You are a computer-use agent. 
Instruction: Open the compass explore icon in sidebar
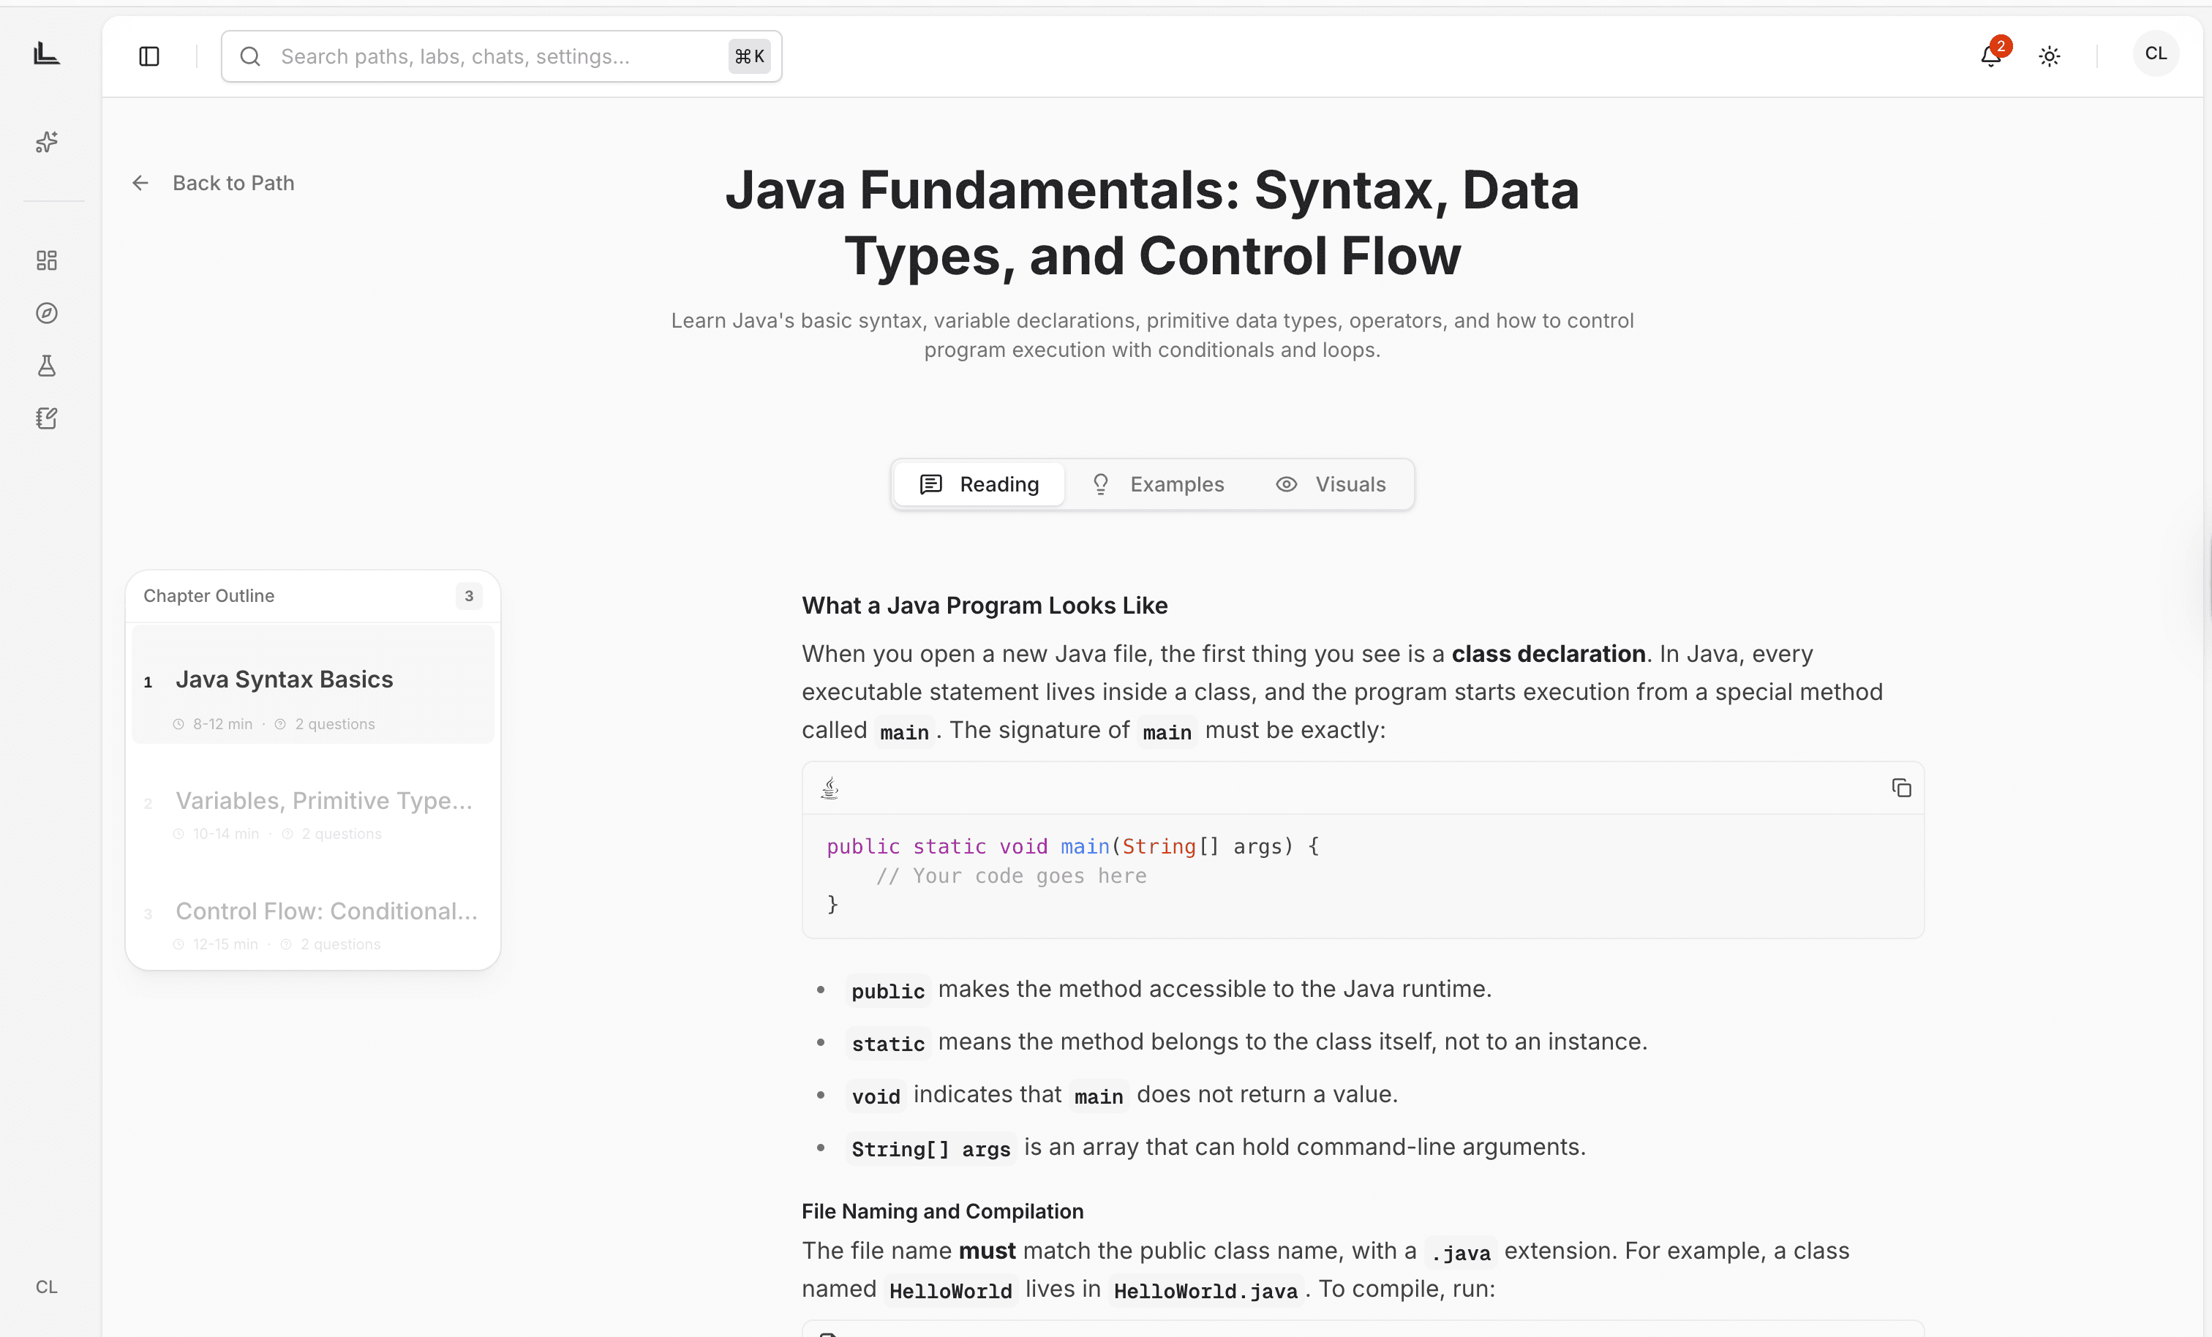click(x=47, y=312)
